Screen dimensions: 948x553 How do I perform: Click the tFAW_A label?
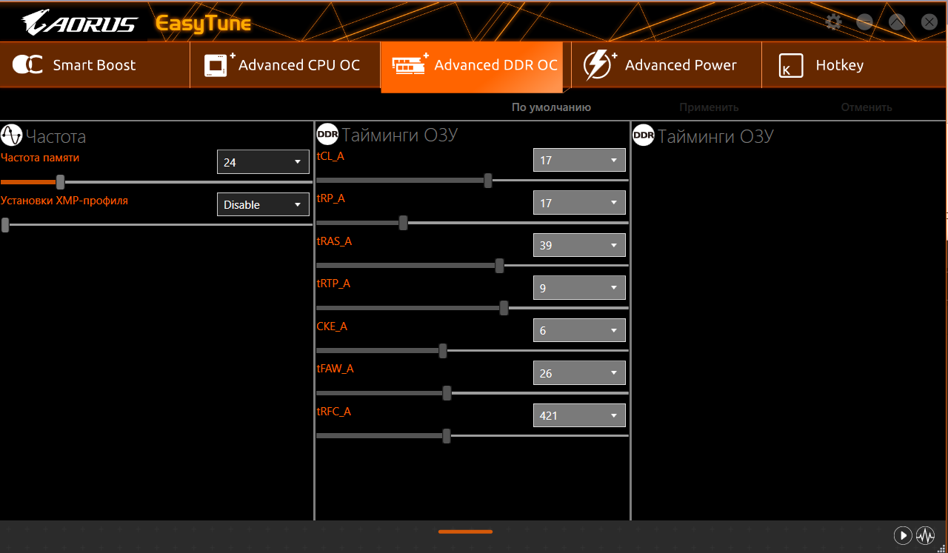tap(335, 369)
